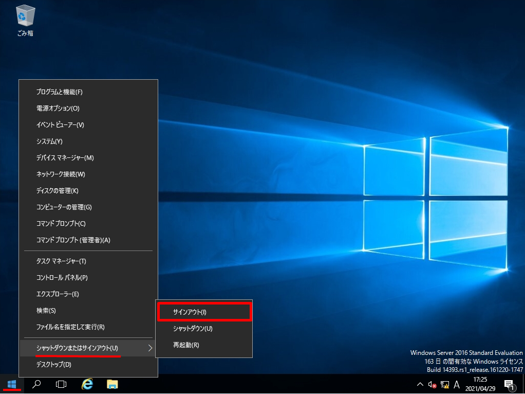Open システム(Y) from the menu
The image size is (525, 394).
pyautogui.click(x=88, y=141)
